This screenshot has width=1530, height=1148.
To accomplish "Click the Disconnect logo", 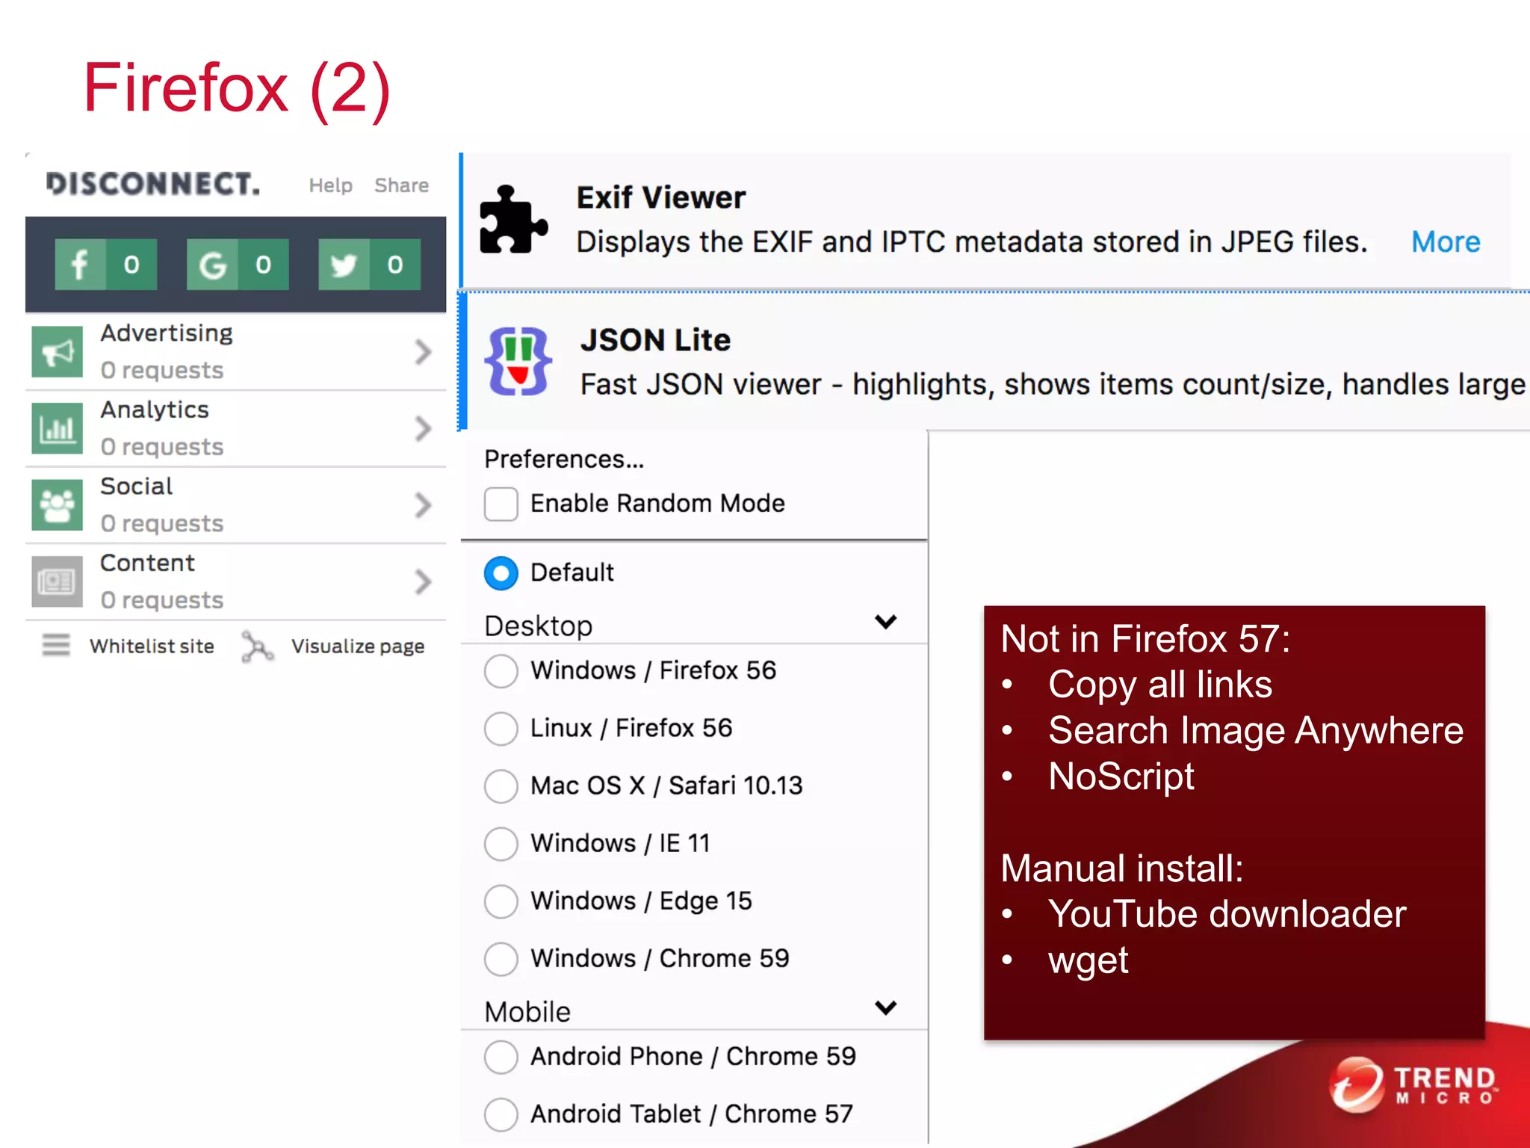I will coord(153,184).
